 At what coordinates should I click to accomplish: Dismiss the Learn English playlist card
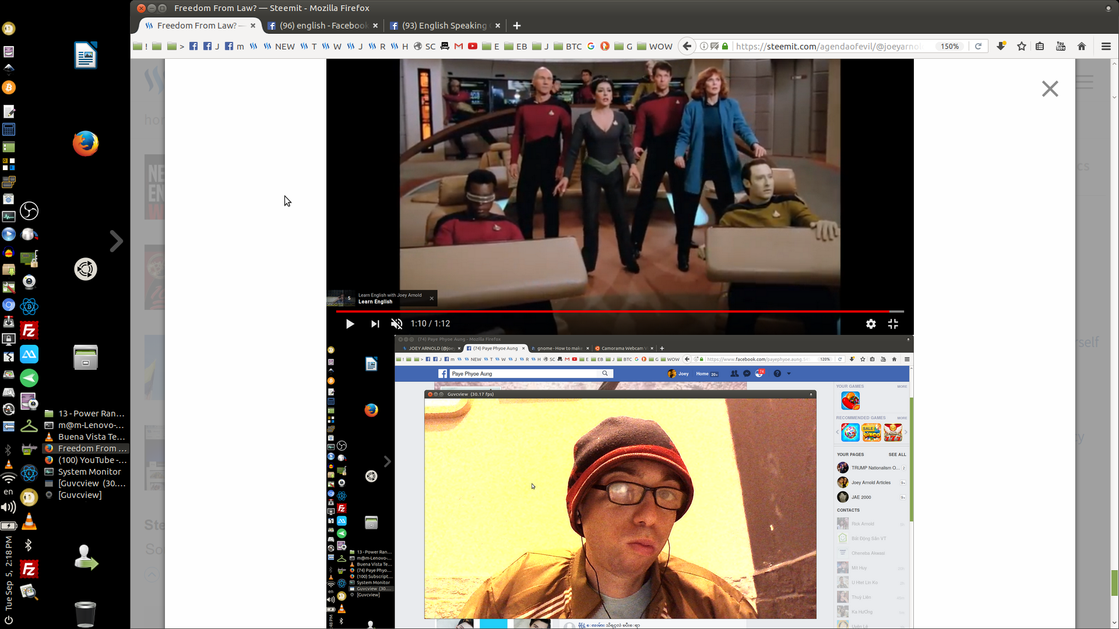pyautogui.click(x=432, y=298)
